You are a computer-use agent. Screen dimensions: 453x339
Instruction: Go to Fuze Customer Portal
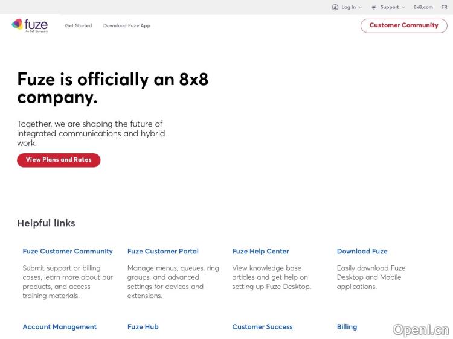click(x=162, y=251)
